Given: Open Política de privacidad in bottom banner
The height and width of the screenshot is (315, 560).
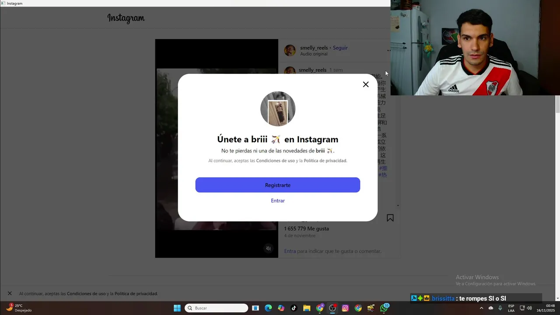Looking at the screenshot, I should pos(136,294).
